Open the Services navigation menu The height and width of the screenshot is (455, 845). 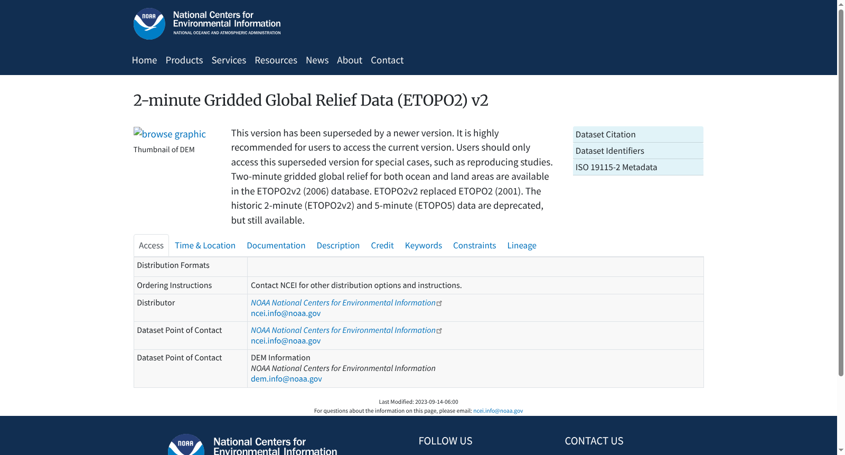pyautogui.click(x=229, y=60)
